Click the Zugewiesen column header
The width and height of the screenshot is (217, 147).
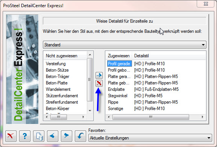click(118, 56)
